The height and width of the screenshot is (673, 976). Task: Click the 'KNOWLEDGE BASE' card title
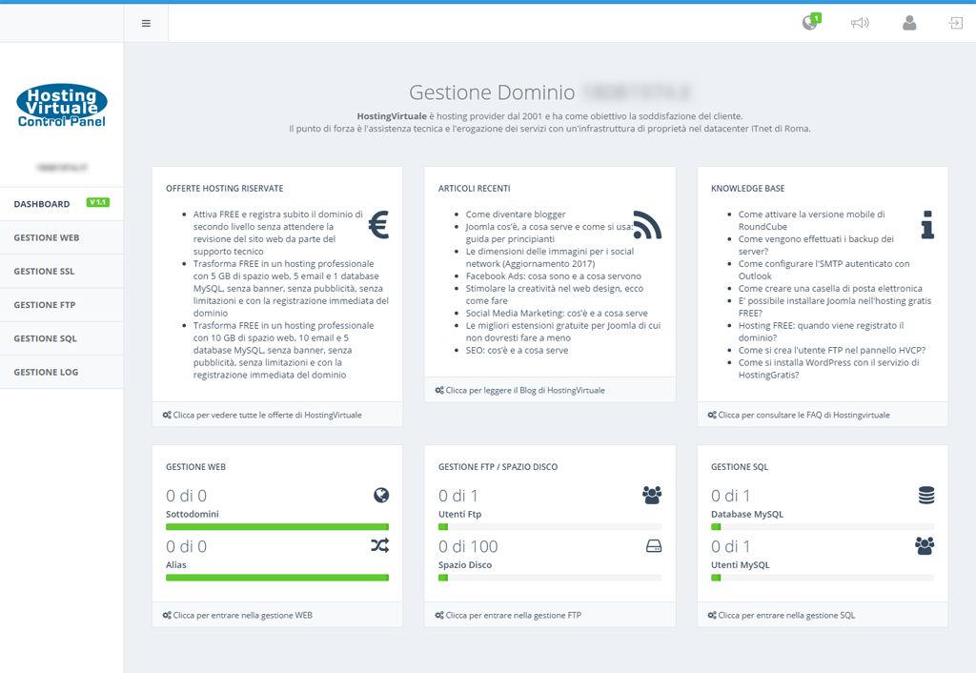click(747, 188)
